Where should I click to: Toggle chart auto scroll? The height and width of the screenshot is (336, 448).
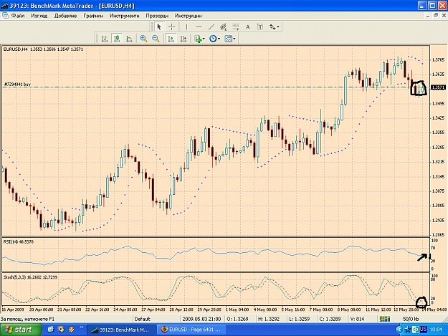click(171, 39)
